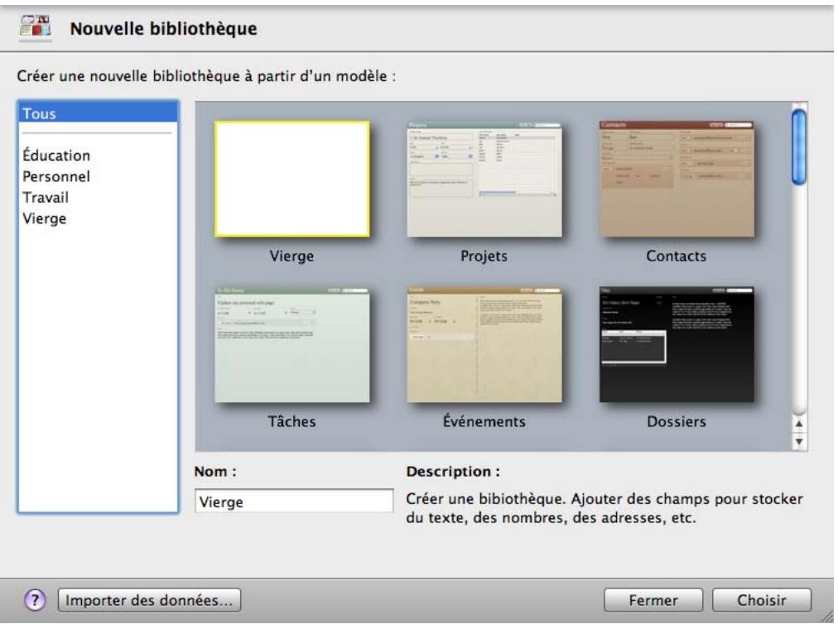Click the Dossiers template label
The image size is (838, 624).
tap(676, 421)
